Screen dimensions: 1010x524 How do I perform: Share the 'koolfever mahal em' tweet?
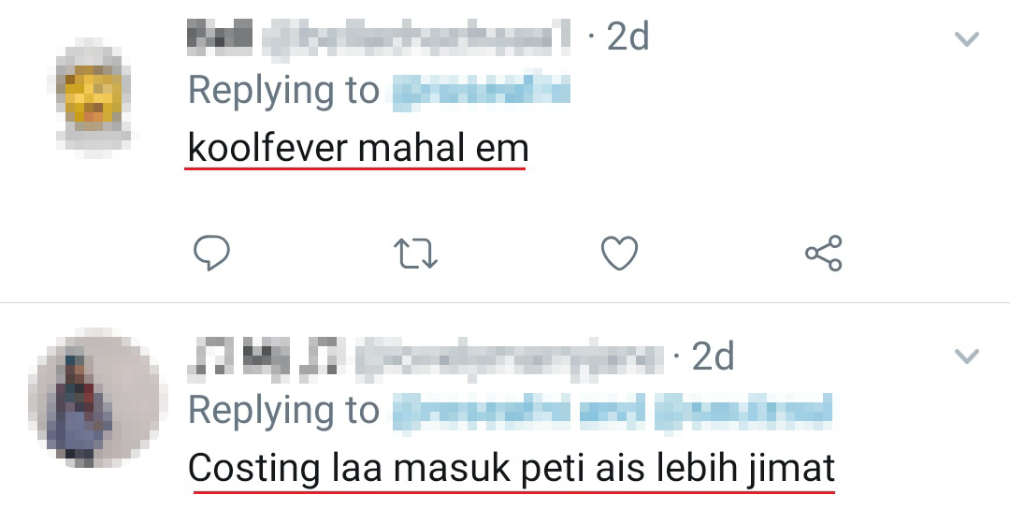824,253
